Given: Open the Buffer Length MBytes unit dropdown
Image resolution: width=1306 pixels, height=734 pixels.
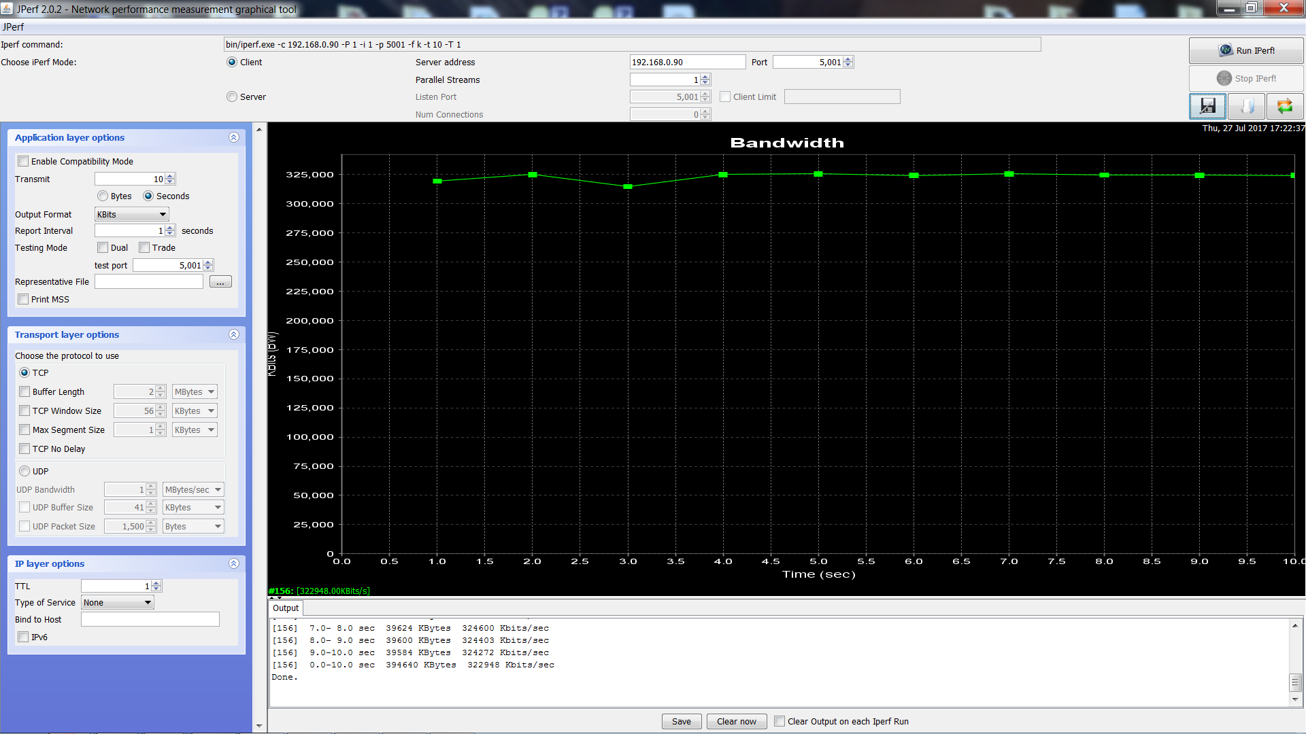Looking at the screenshot, I should [x=195, y=391].
